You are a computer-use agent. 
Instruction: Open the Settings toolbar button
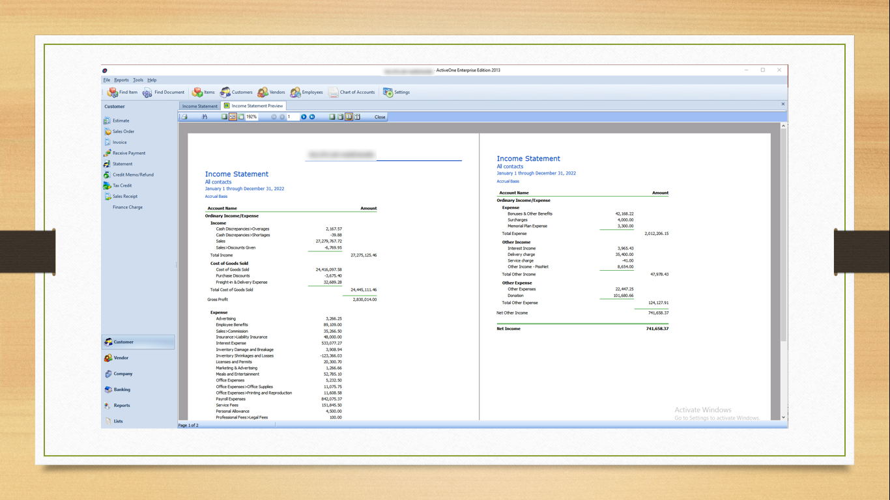click(x=396, y=92)
